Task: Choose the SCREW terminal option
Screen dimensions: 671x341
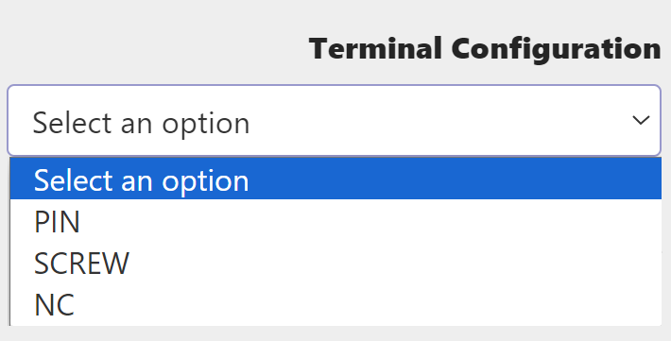Action: 335,263
